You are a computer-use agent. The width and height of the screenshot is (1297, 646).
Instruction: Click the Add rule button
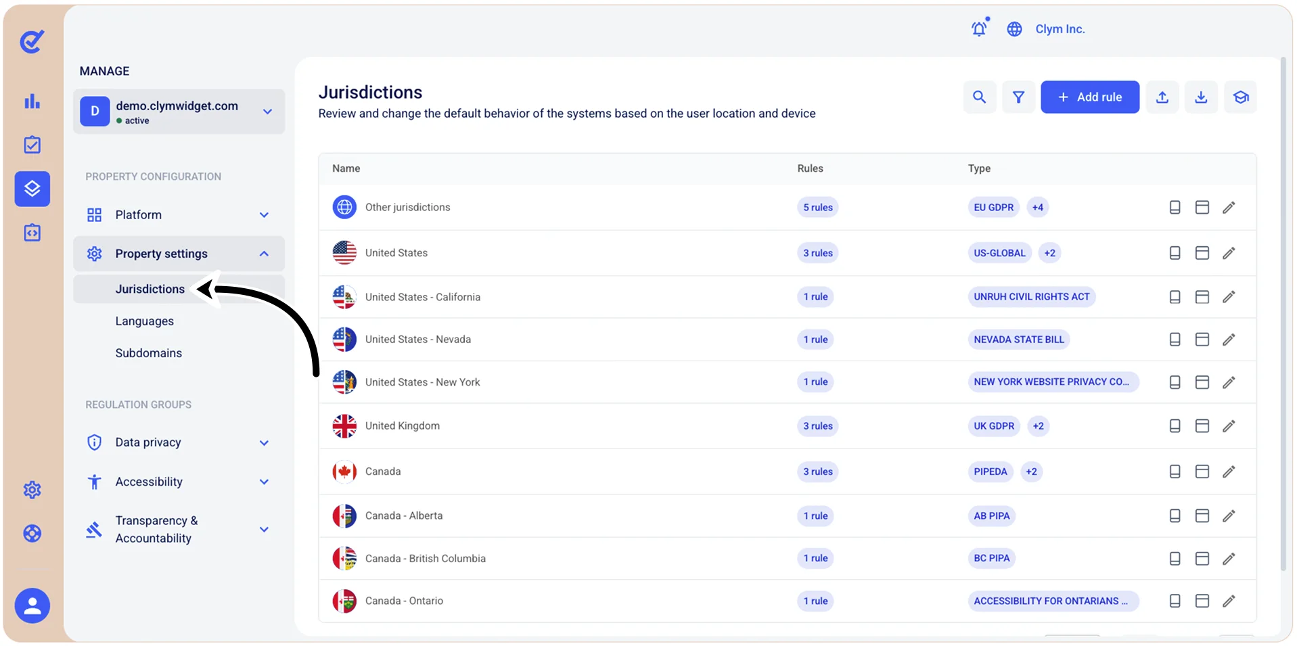(1089, 97)
